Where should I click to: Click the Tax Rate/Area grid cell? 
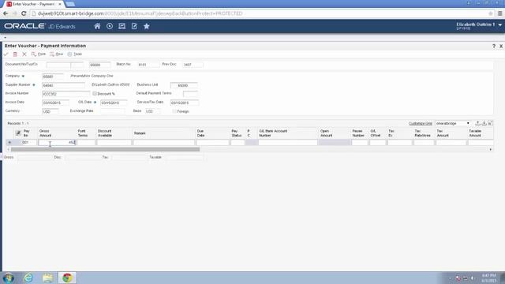pyautogui.click(x=424, y=142)
